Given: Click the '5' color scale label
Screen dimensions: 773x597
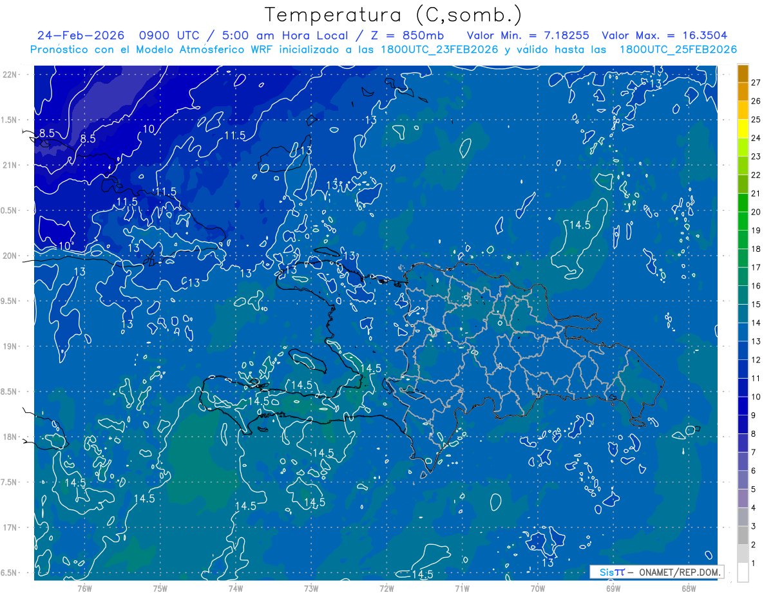Looking at the screenshot, I should click(754, 489).
